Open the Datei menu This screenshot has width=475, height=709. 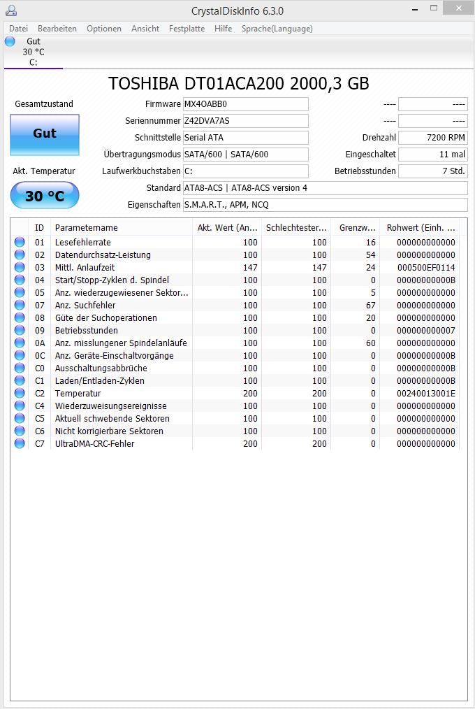pos(19,29)
